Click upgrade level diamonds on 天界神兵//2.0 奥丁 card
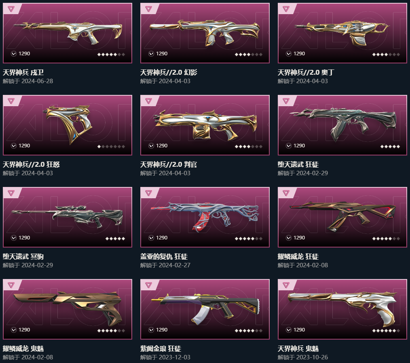Screen dimensions: 410x363 click(x=386, y=55)
